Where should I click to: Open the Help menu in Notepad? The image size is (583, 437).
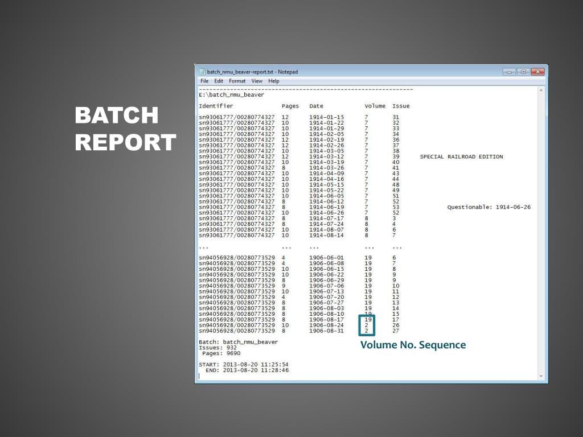click(x=274, y=81)
